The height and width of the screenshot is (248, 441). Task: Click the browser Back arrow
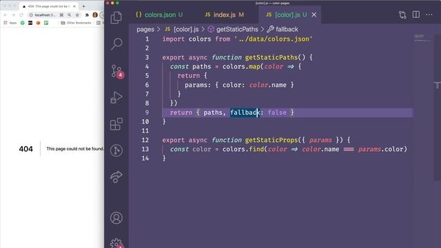point(6,15)
